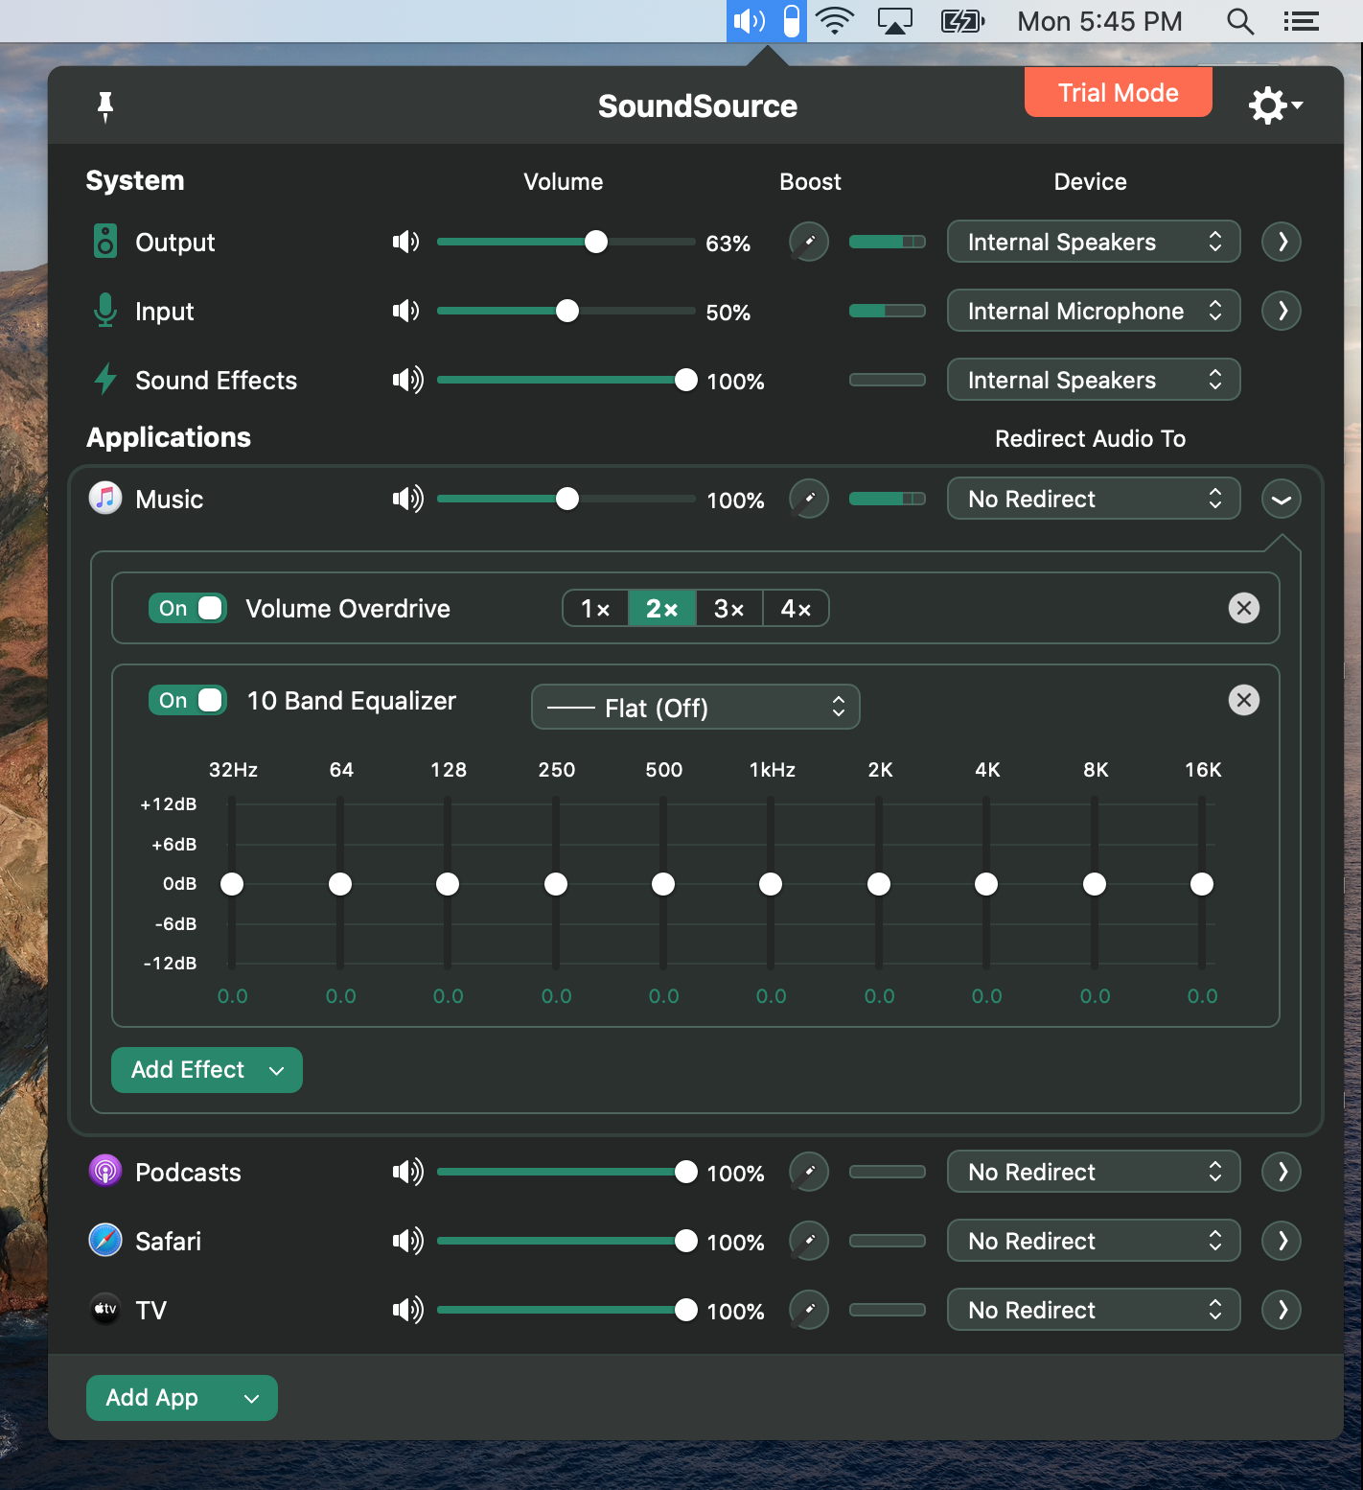This screenshot has width=1363, height=1490.
Task: Mute the Safari volume icon
Action: [x=407, y=1241]
